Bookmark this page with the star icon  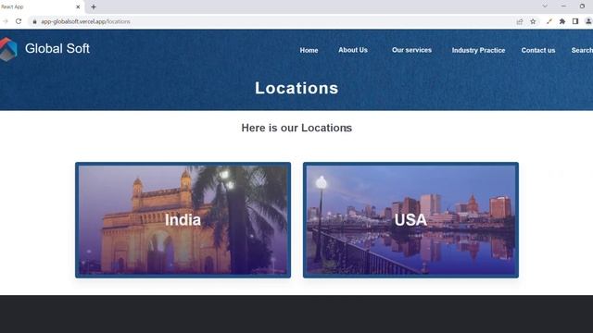533,21
